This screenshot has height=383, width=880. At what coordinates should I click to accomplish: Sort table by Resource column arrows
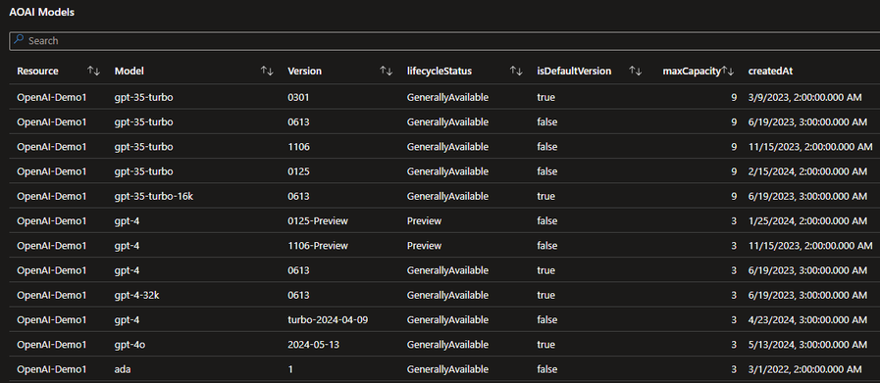[93, 72]
